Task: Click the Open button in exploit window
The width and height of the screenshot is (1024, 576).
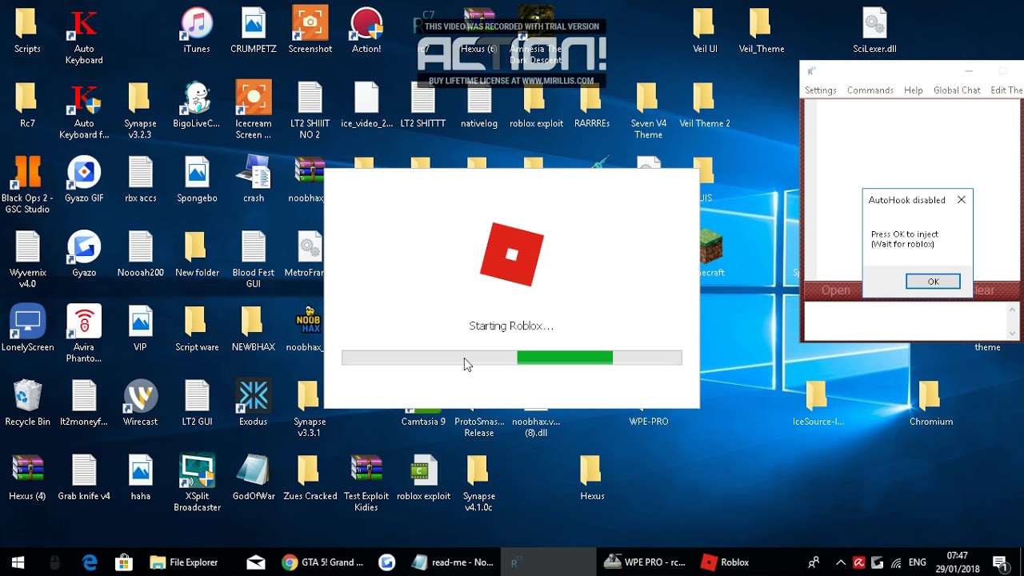Action: pos(835,290)
